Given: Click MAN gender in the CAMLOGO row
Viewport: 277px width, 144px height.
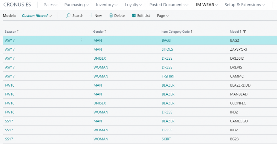Looking at the screenshot, I should click(x=98, y=121).
